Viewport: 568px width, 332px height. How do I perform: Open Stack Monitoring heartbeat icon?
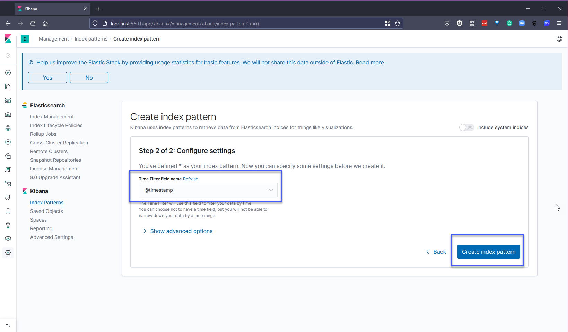coord(8,239)
